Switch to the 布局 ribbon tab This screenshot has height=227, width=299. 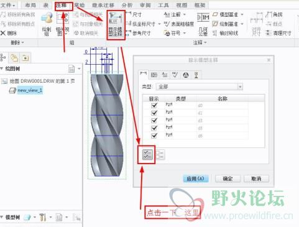tap(30, 5)
